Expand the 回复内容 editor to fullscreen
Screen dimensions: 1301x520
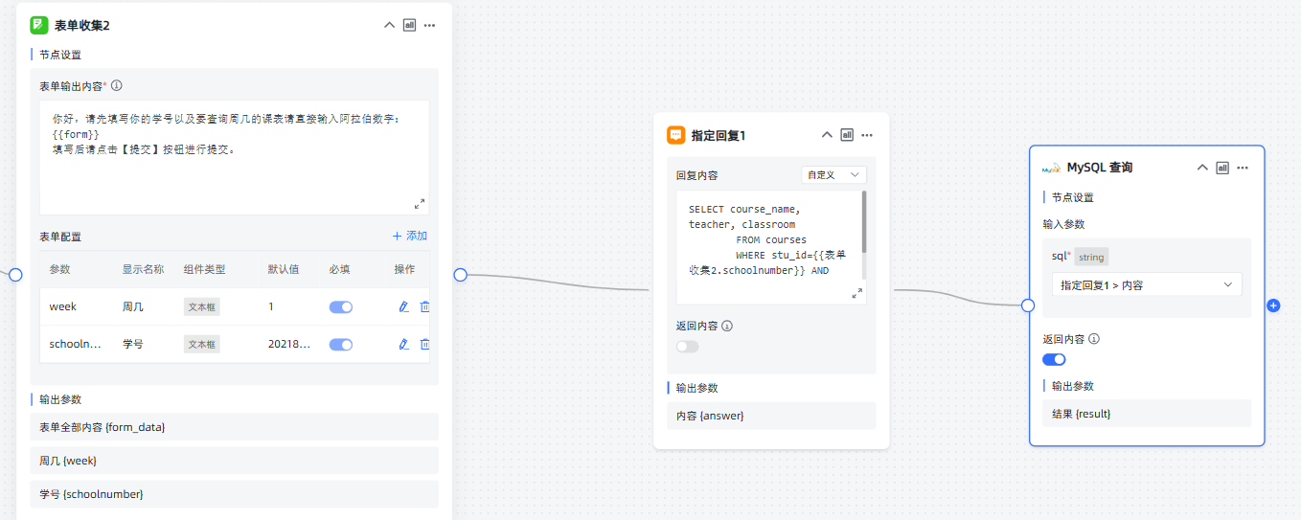click(857, 294)
